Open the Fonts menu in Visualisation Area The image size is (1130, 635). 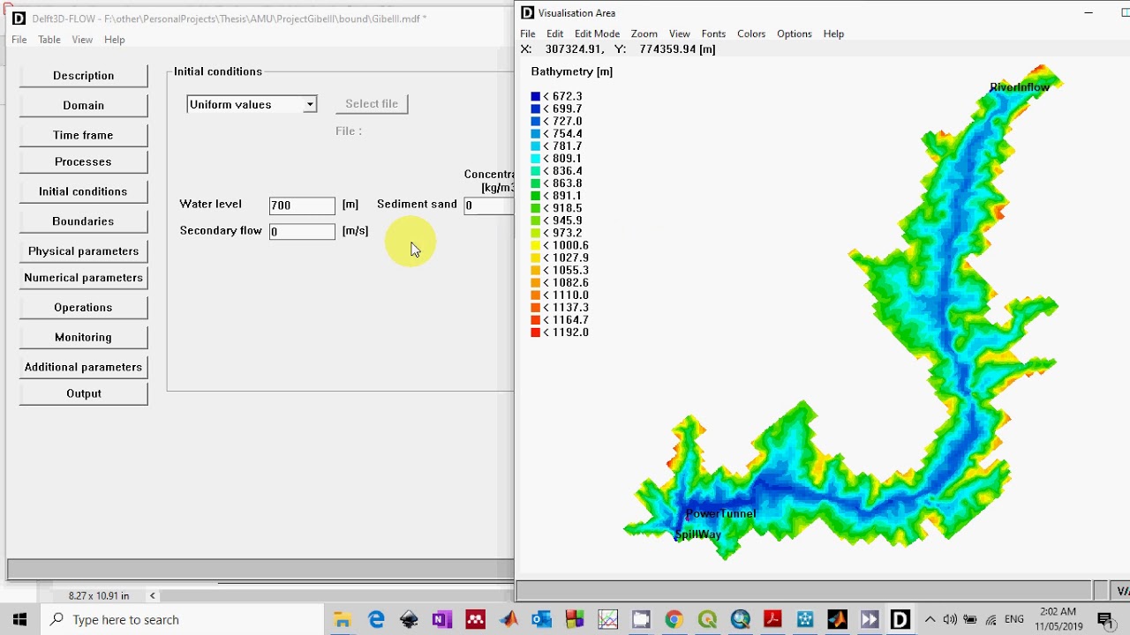tap(713, 34)
